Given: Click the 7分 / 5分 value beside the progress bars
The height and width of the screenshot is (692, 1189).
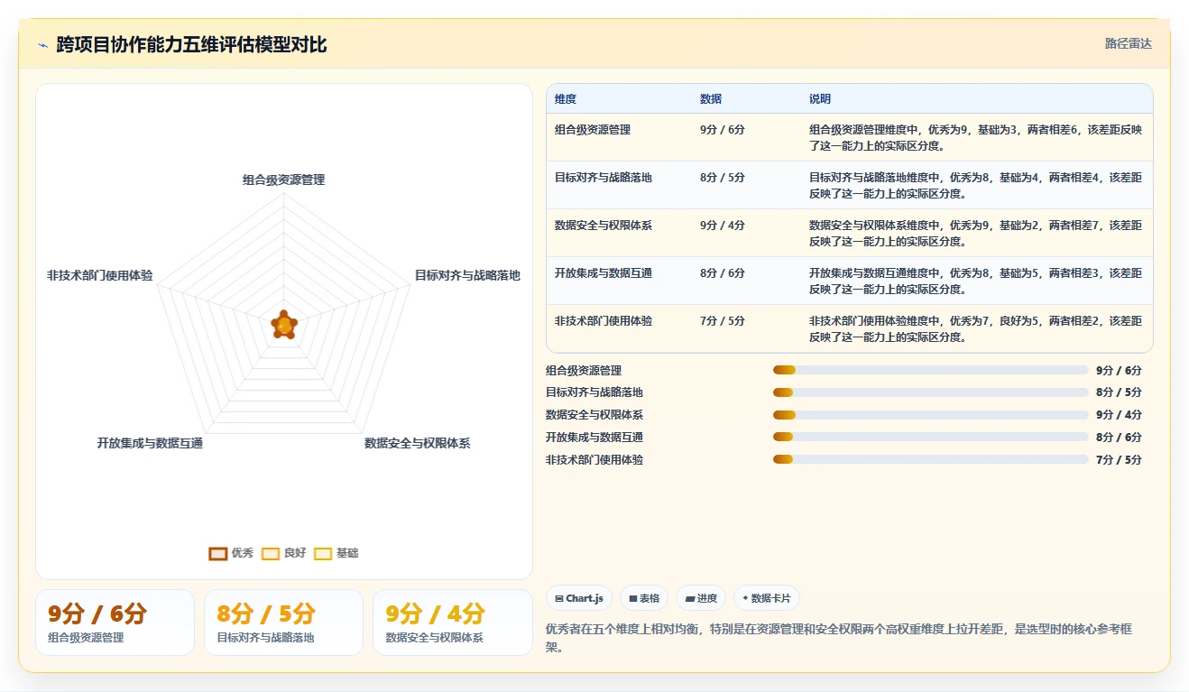Looking at the screenshot, I should click(1119, 459).
